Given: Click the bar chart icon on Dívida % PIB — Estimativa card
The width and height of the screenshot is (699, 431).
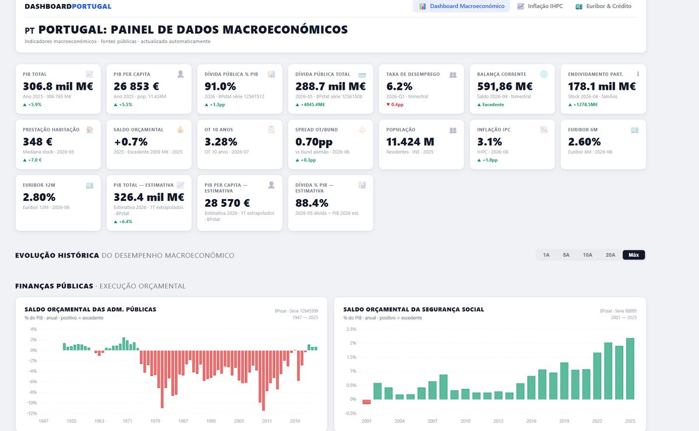Looking at the screenshot, I should tap(362, 185).
